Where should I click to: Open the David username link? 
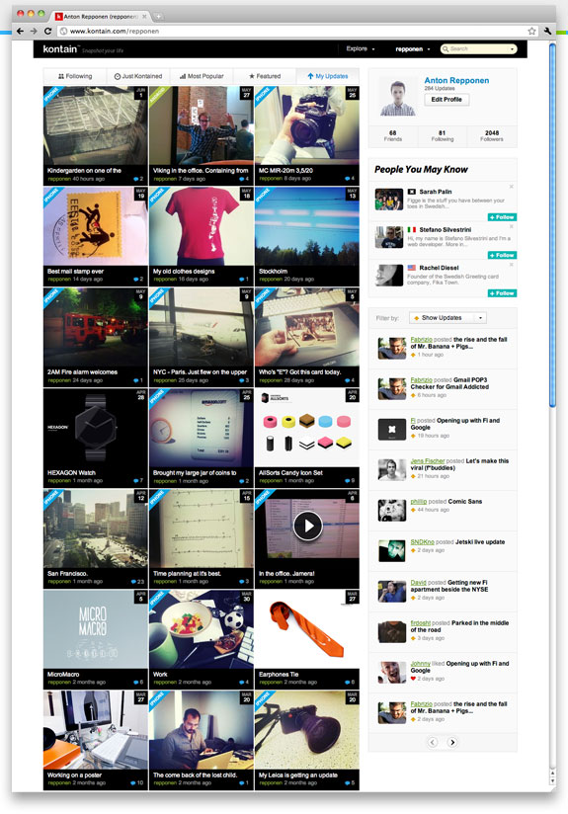[419, 583]
